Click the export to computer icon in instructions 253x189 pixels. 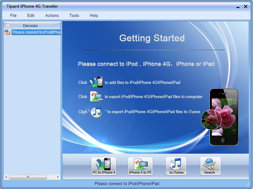(96, 96)
